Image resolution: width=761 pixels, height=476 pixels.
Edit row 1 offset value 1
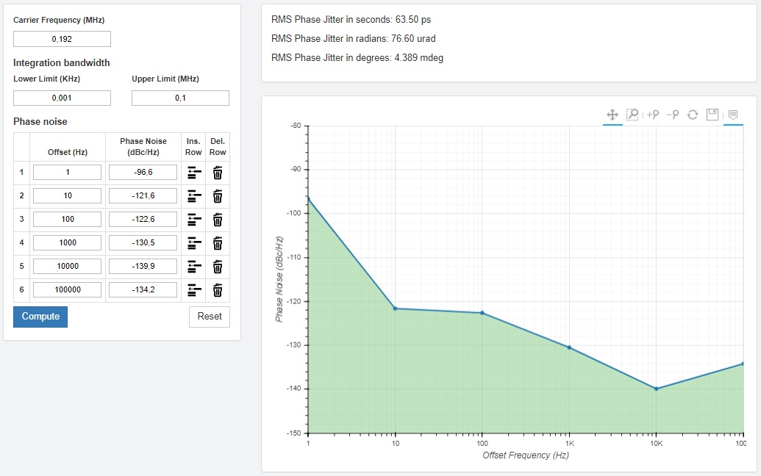tap(68, 172)
